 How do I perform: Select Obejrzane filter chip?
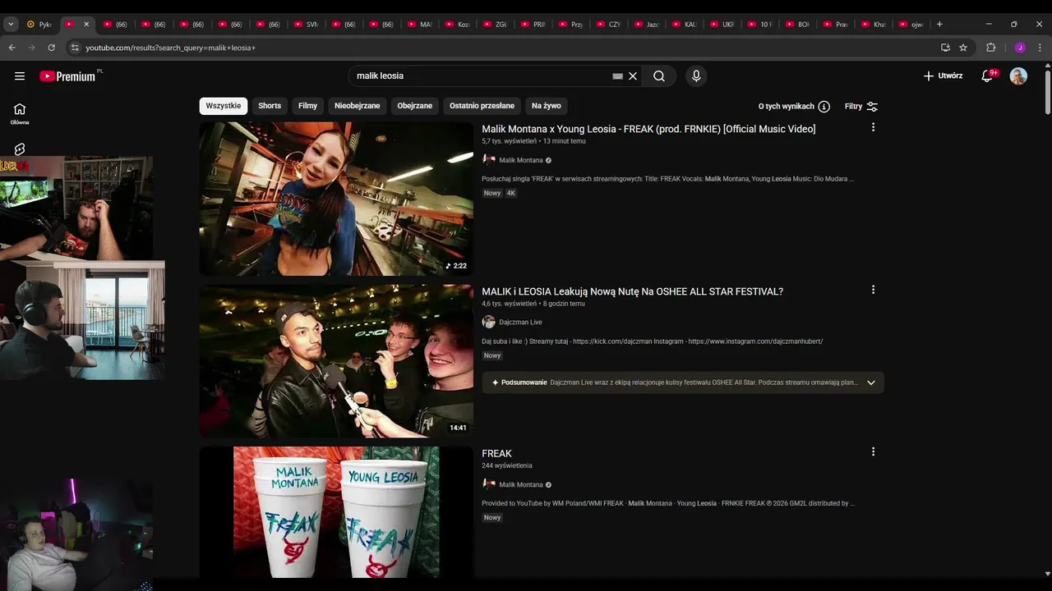[414, 106]
